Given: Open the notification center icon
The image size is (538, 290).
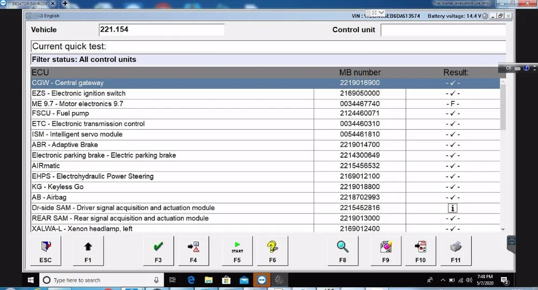Looking at the screenshot, I should tap(505, 280).
